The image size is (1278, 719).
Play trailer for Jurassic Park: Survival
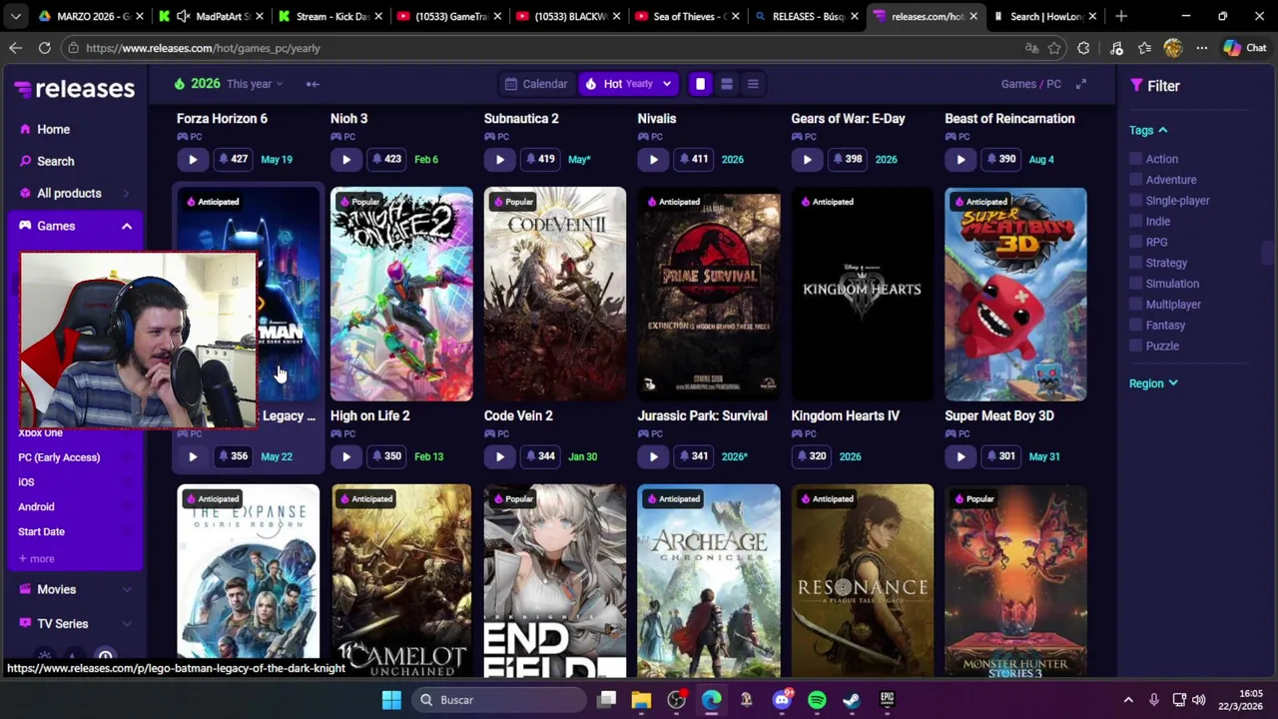pyautogui.click(x=654, y=456)
